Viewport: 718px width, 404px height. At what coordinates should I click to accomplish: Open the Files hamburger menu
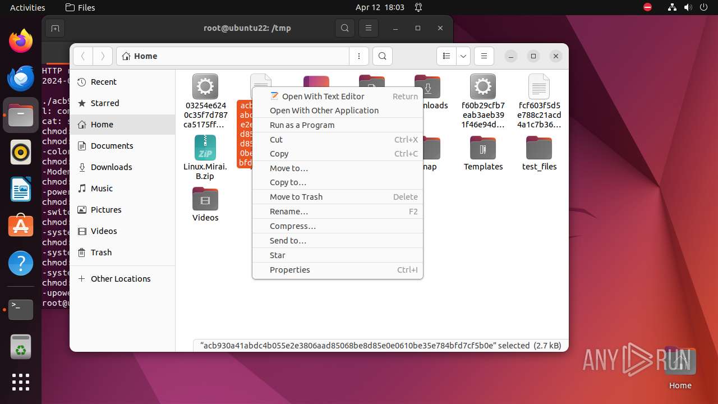pyautogui.click(x=484, y=56)
